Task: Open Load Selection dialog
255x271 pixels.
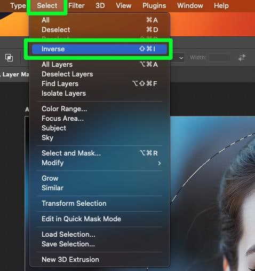Action: [100, 234]
